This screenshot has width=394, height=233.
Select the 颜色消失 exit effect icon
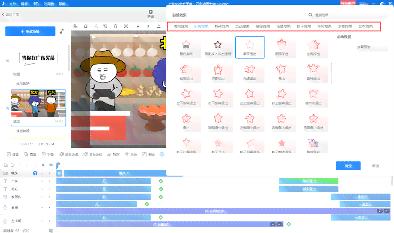pos(186,47)
